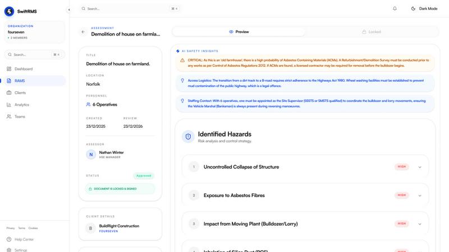The height and width of the screenshot is (252, 449).
Task: Click the Help Center question icon
Action: click(x=9, y=240)
